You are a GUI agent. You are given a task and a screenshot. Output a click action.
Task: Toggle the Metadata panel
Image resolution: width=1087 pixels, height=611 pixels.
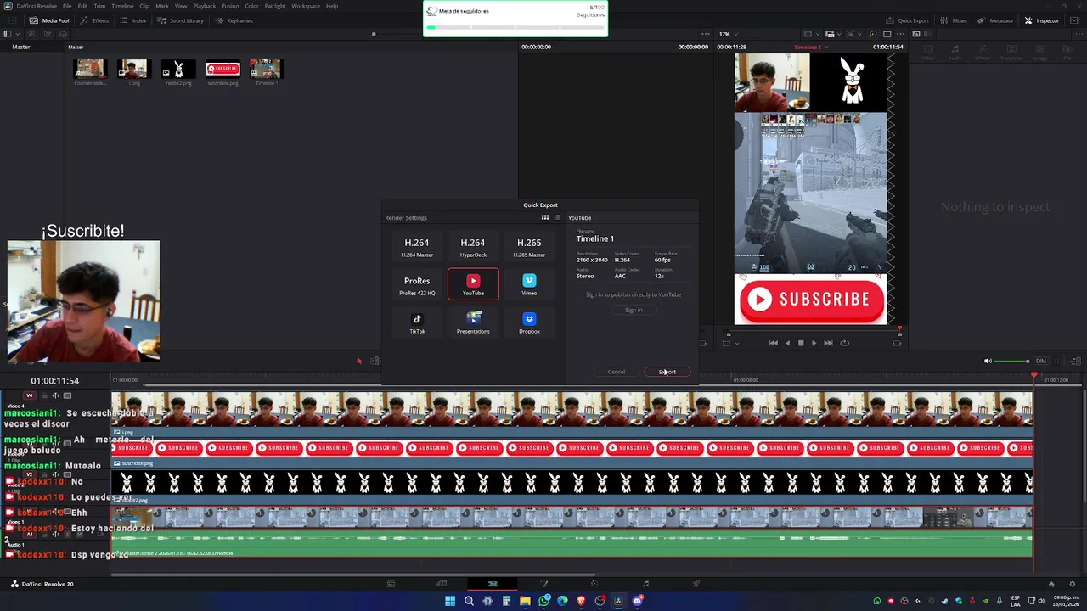click(x=995, y=20)
